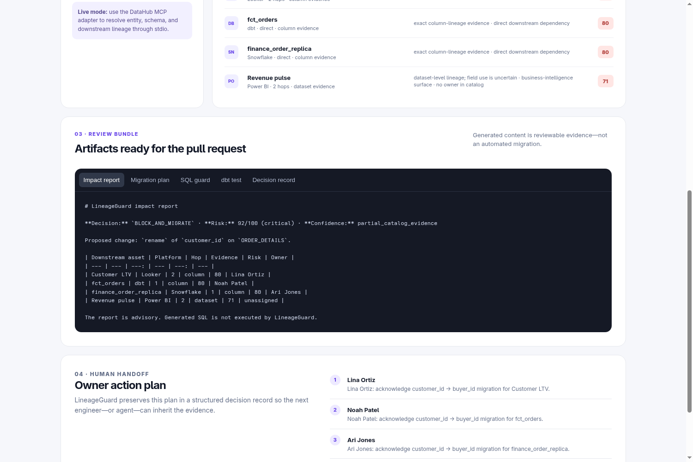Click the DB badge icon for fct_orders
The width and height of the screenshot is (693, 462).
click(x=231, y=23)
